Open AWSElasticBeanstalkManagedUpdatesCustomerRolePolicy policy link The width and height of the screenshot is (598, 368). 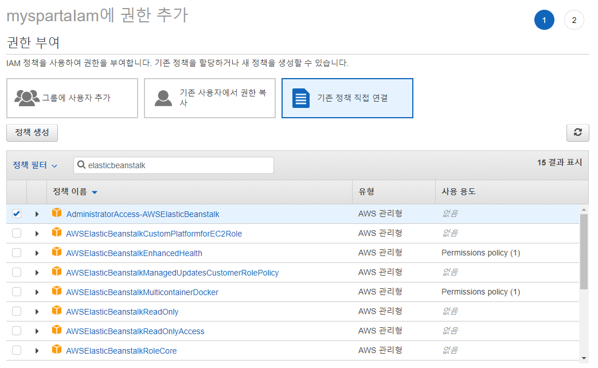(173, 273)
